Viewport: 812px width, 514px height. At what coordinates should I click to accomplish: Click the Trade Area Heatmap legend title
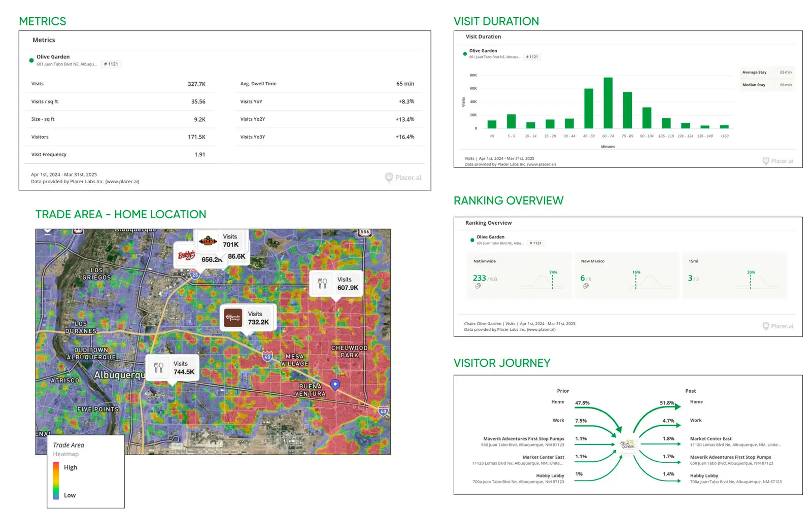(69, 446)
